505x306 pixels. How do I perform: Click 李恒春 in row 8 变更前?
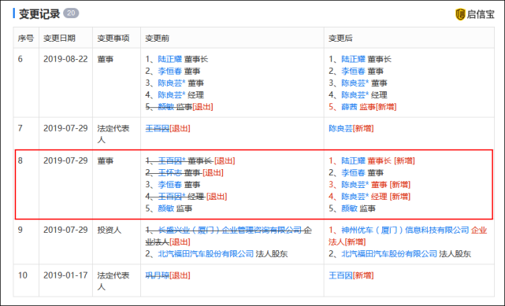170,185
